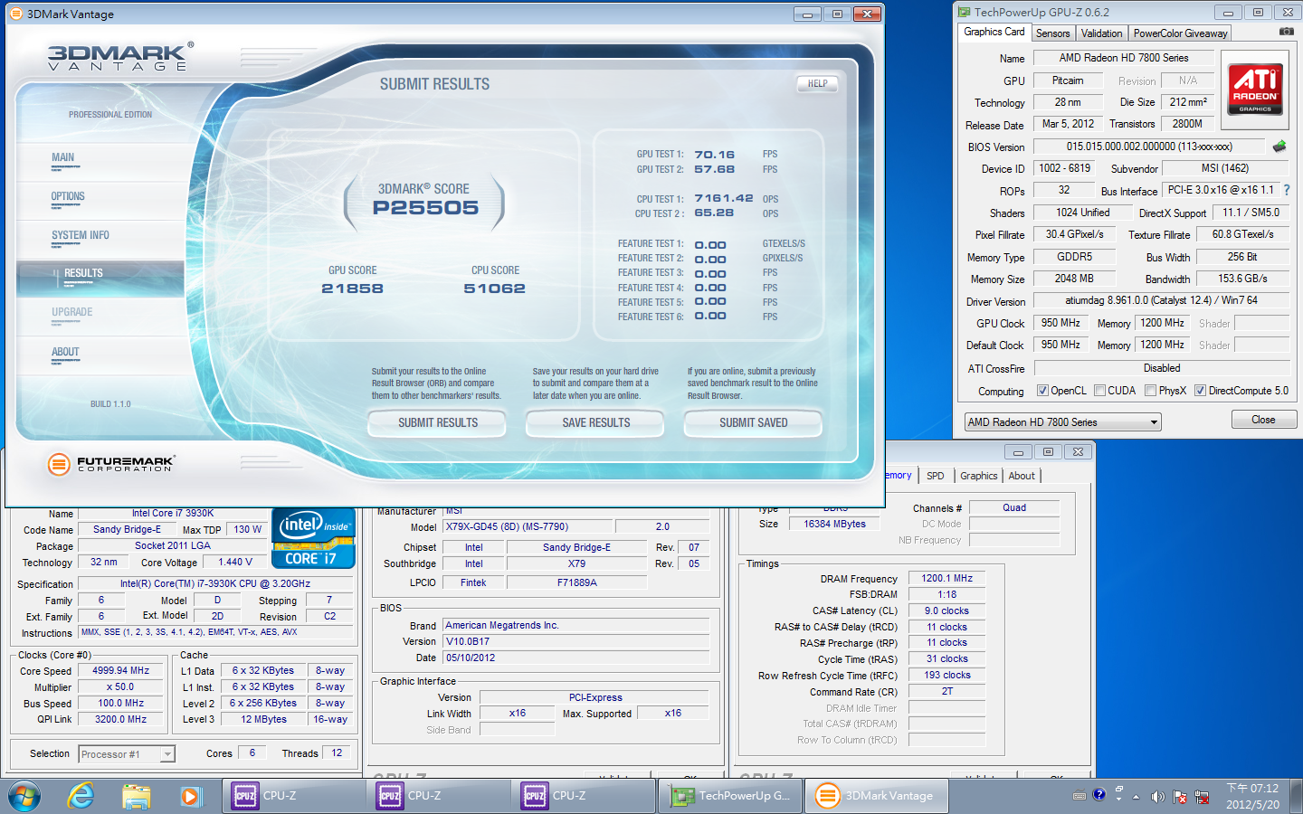The image size is (1303, 814).
Task: Launch Internet Explorer from taskbar
Action: coord(81,796)
